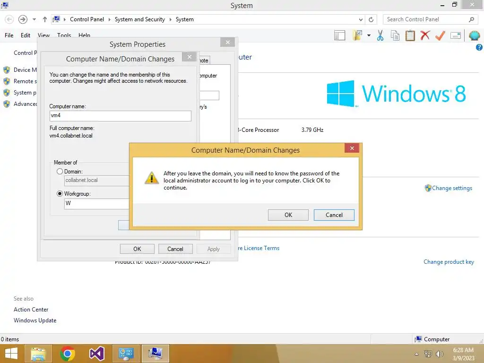Click the Cut scissors icon
Viewport: 484px width, 363px height.
click(380, 35)
